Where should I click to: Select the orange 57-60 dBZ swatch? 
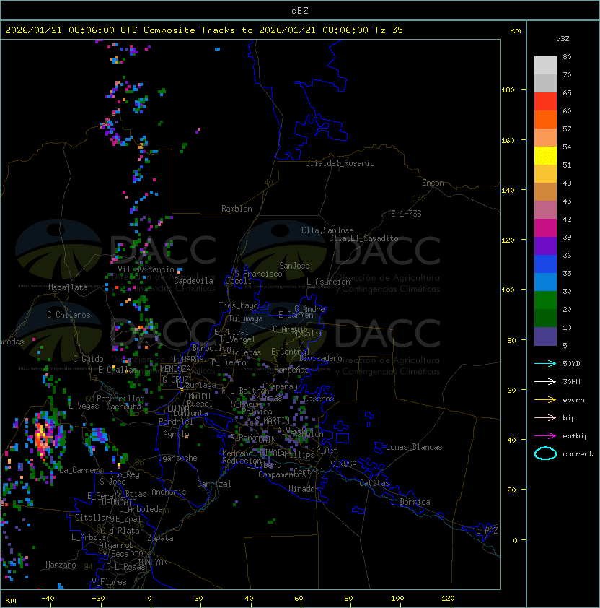click(545, 119)
